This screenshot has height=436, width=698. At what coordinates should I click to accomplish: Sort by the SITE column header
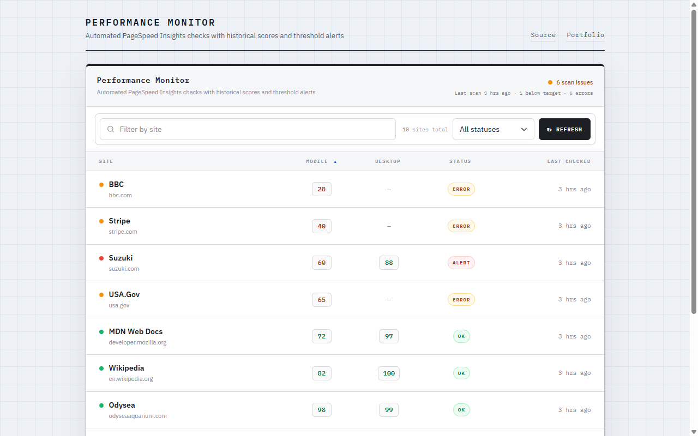(x=106, y=161)
